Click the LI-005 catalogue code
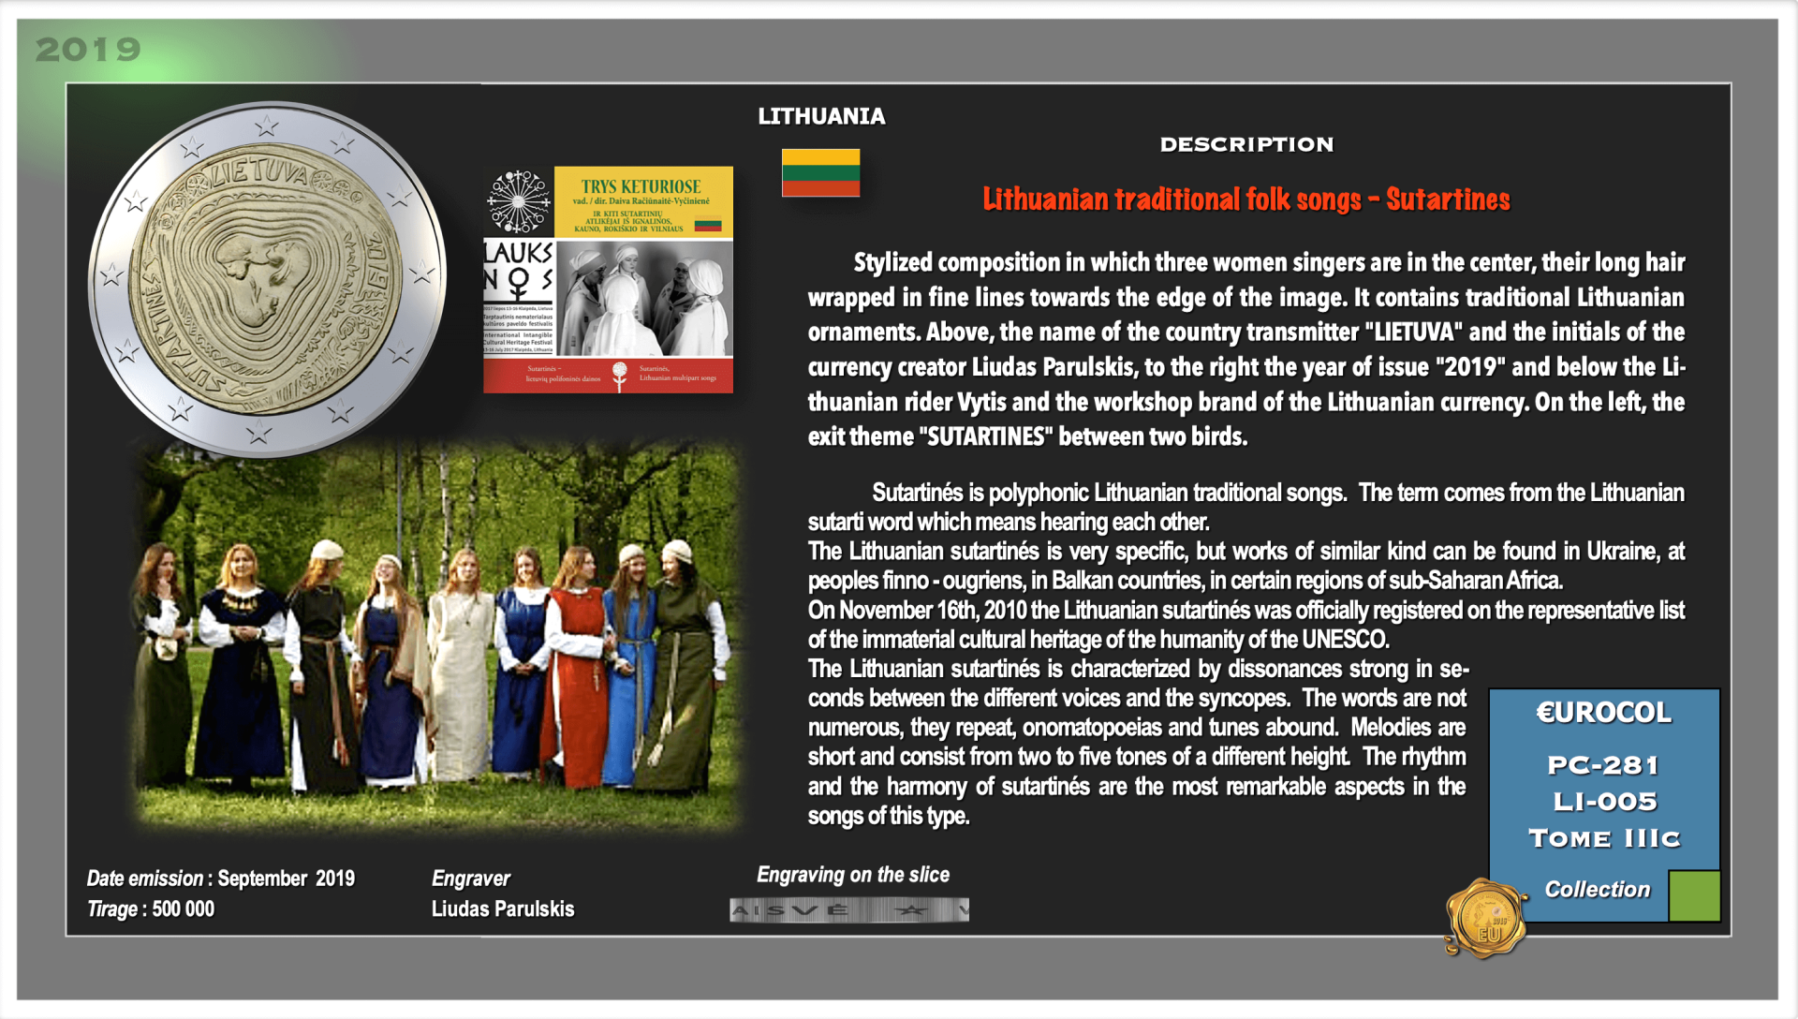 click(x=1605, y=802)
